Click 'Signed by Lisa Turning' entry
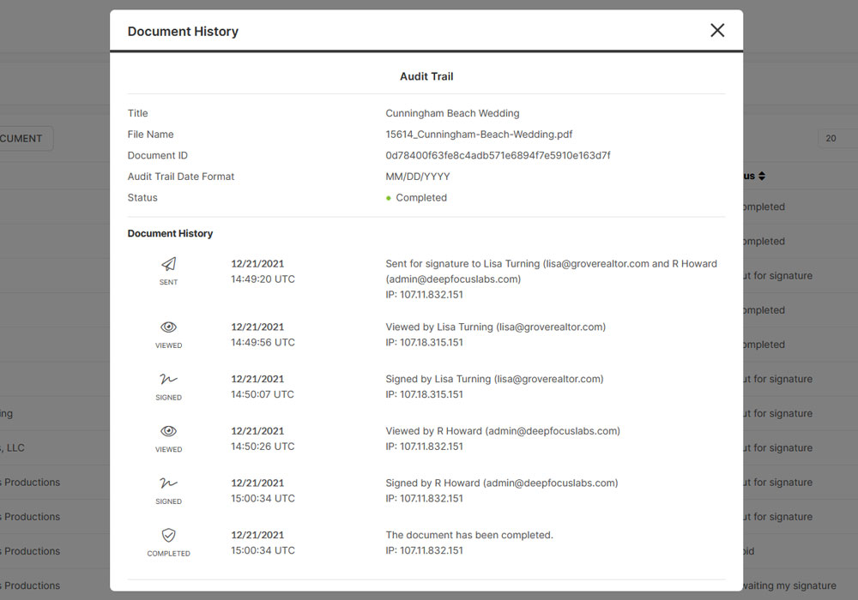Screen dimensions: 858x600 point(494,379)
